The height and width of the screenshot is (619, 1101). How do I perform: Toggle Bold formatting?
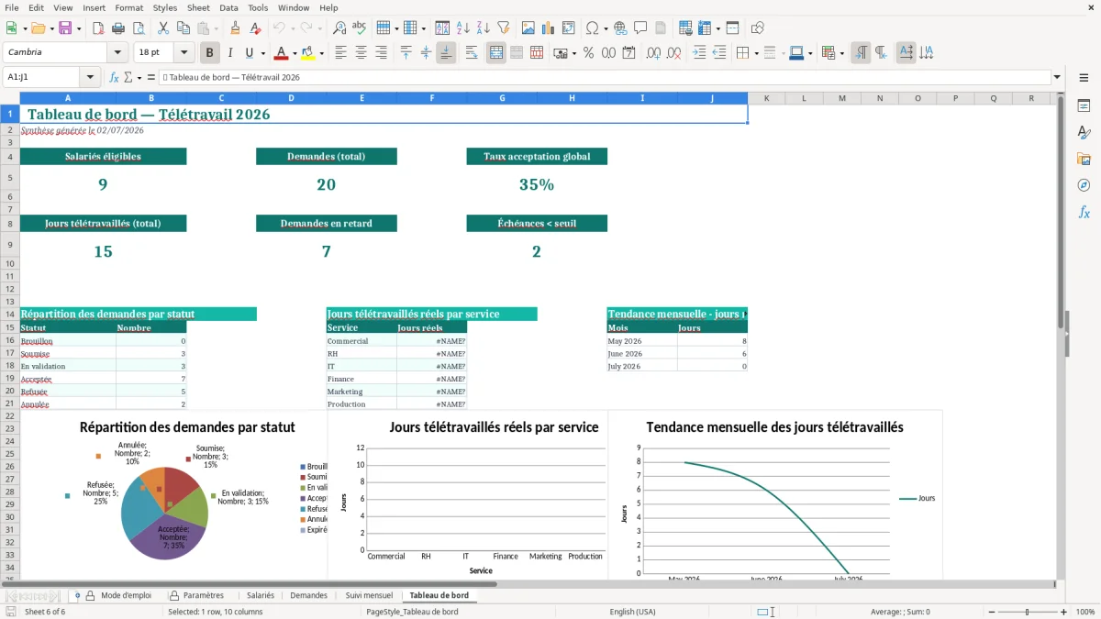(210, 53)
